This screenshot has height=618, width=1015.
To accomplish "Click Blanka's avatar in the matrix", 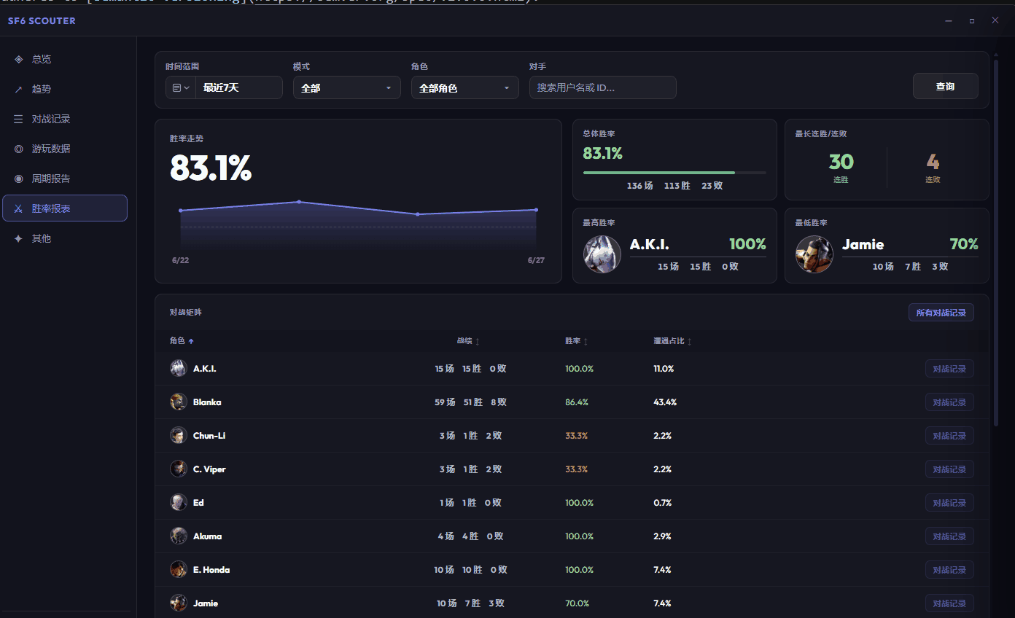I will [x=179, y=402].
